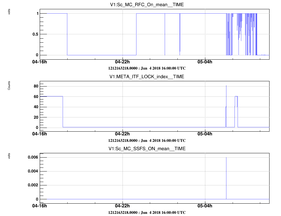The height and width of the screenshot is (216, 281).
Task: Click the 05-04h tick label under LOCK_index plot
Action: click(x=205, y=134)
